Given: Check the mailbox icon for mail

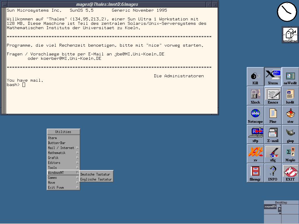Looking at the screenshot, I should (x=290, y=35).
